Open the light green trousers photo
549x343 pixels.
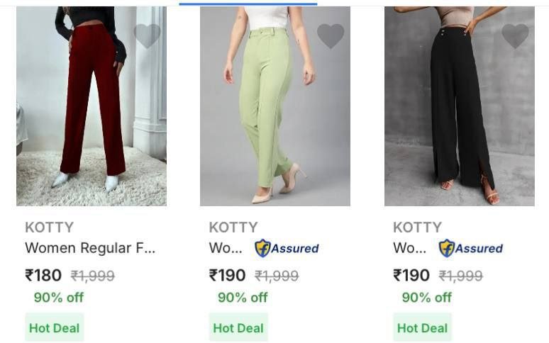tap(275, 106)
